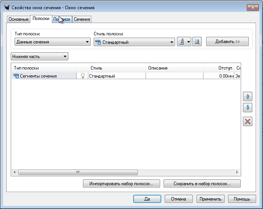This screenshot has width=263, height=209.
Task: Click the Сегменты сечения band type icon
Action: click(16, 76)
